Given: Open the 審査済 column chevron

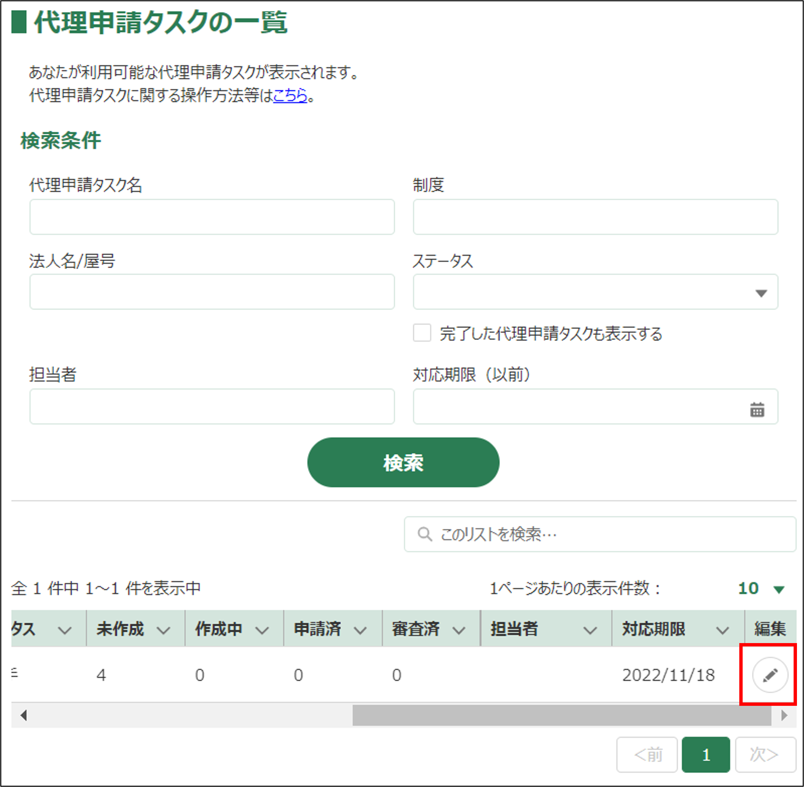Looking at the screenshot, I should 459,630.
